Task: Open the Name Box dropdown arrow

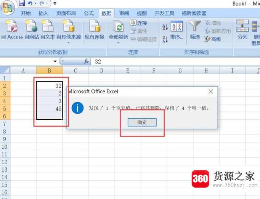Action: click(x=55, y=61)
